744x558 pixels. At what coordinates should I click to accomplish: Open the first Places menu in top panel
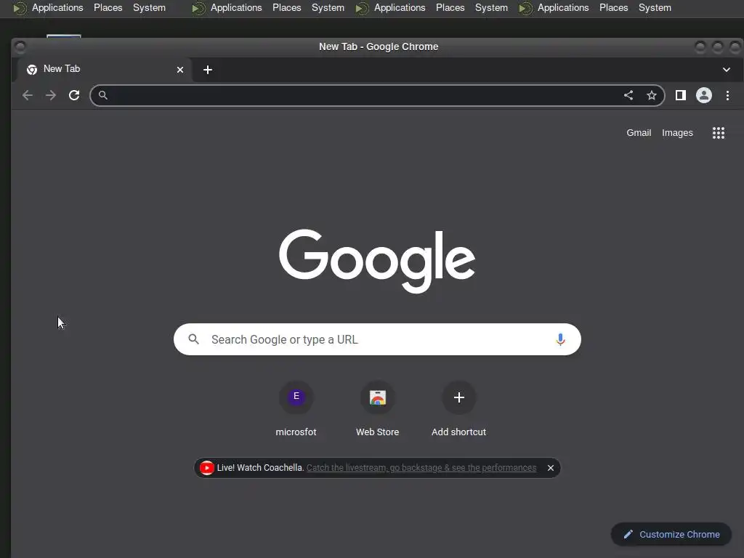108,7
